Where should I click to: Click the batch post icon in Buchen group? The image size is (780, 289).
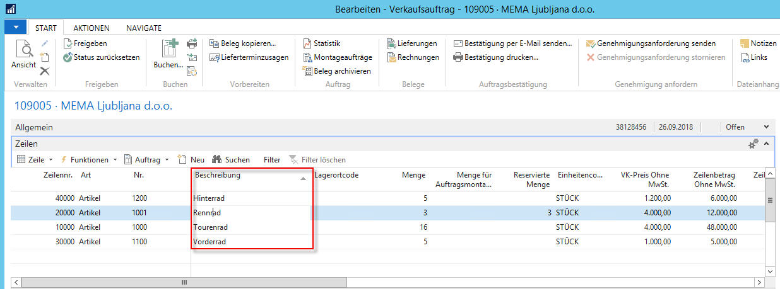click(192, 71)
